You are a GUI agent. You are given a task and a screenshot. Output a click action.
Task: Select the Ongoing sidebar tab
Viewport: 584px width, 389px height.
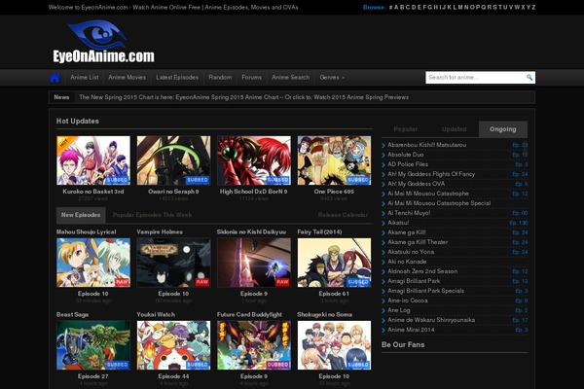pyautogui.click(x=503, y=129)
